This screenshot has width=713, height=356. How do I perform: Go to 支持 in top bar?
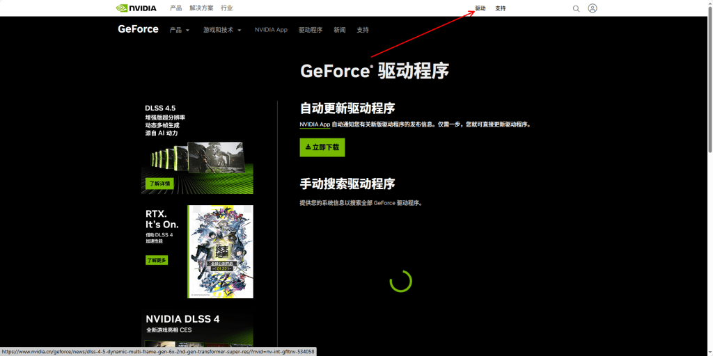click(x=500, y=8)
